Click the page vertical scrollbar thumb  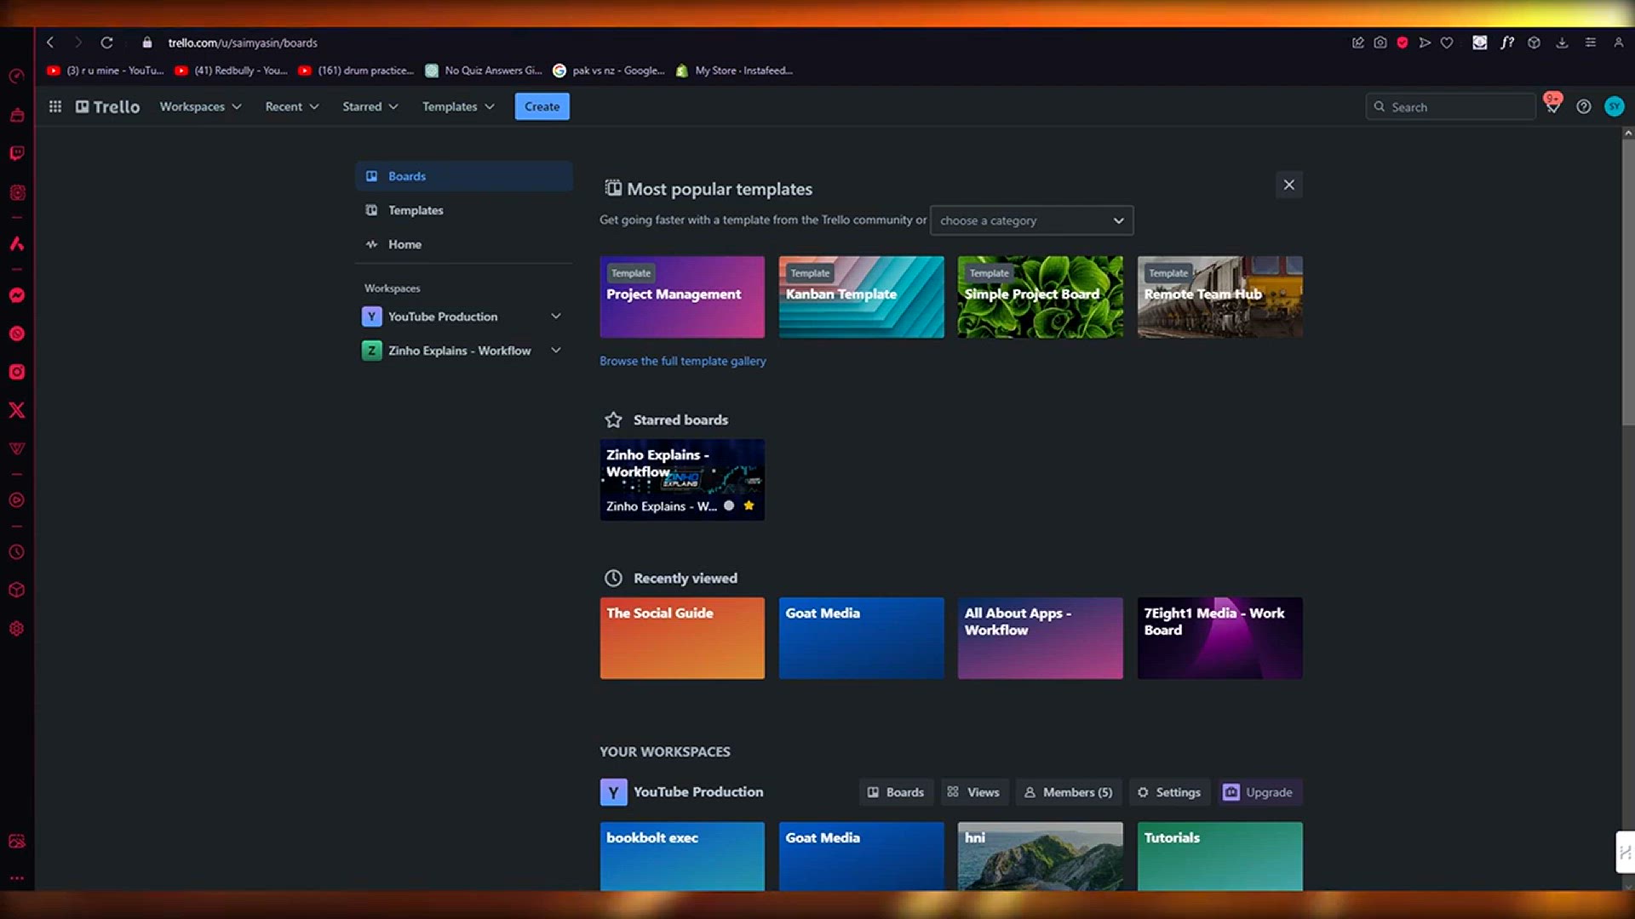coord(1628,281)
